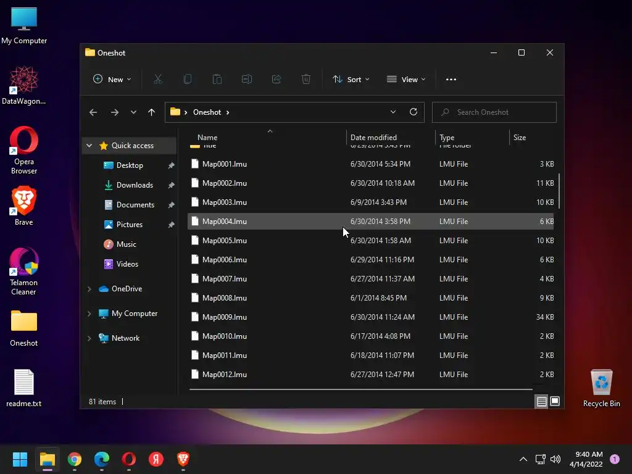Image resolution: width=632 pixels, height=474 pixels.
Task: Click the horizontal scrollbar under file list
Action: click(360, 389)
